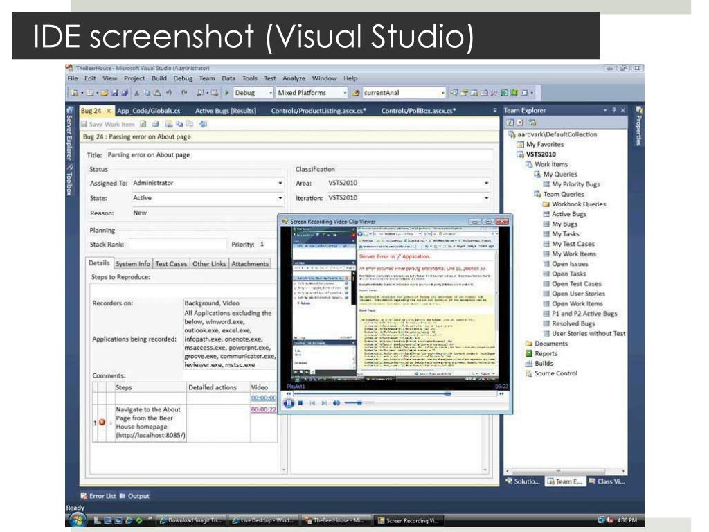
Task: Open the Test menu
Action: point(270,78)
